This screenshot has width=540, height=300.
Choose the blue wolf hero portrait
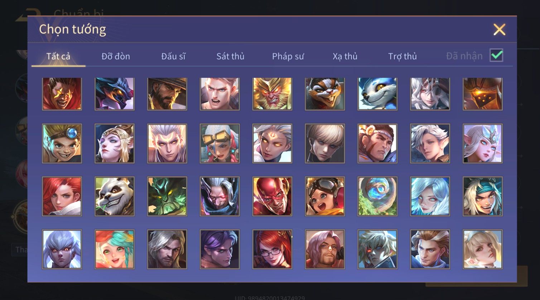pyautogui.click(x=377, y=94)
